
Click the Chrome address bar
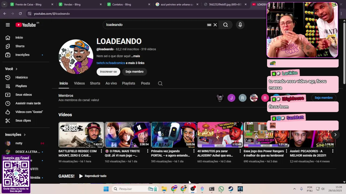pyautogui.click(x=146, y=13)
